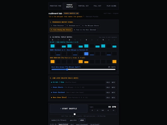Solo the Bass Drum (Kick) layer
167x125 pixels.
point(108,98)
